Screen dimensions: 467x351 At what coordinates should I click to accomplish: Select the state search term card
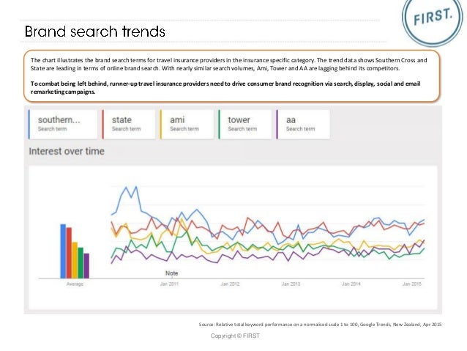click(129, 125)
